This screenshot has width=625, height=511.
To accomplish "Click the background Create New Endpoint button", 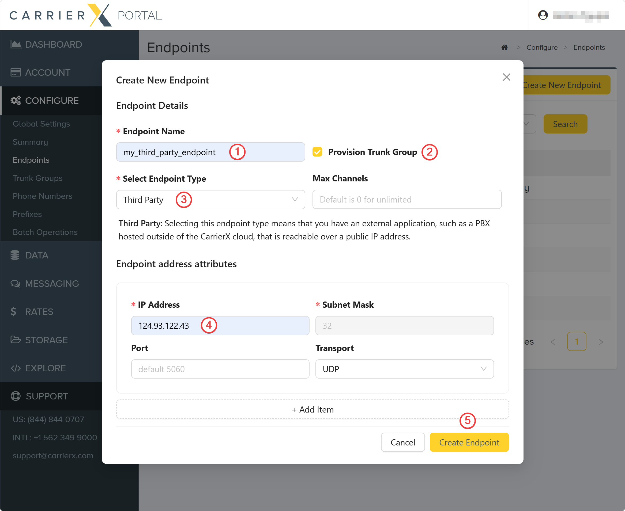I will click(x=566, y=85).
